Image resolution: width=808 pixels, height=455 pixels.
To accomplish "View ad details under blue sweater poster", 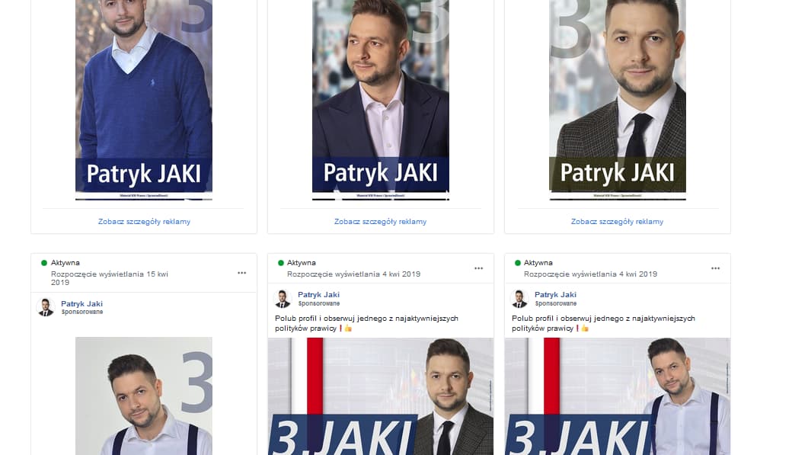I will tap(144, 221).
